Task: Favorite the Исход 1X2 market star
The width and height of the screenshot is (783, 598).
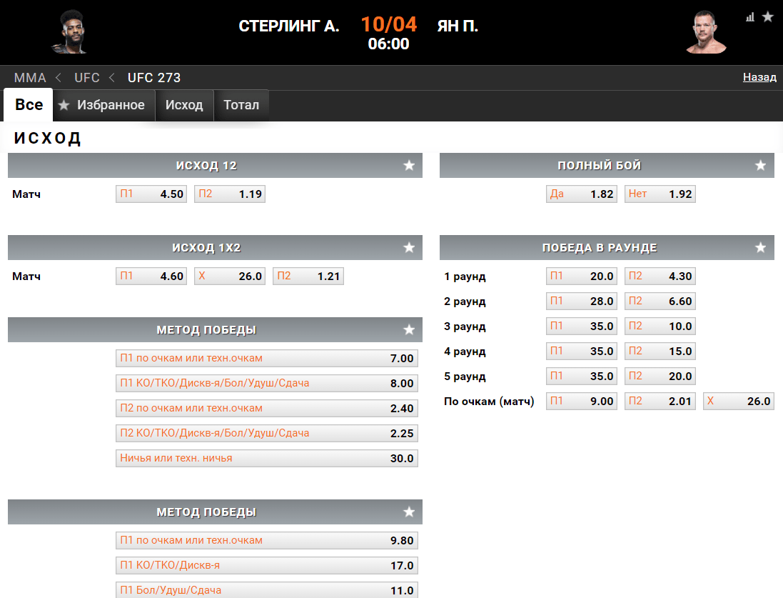Action: point(409,247)
